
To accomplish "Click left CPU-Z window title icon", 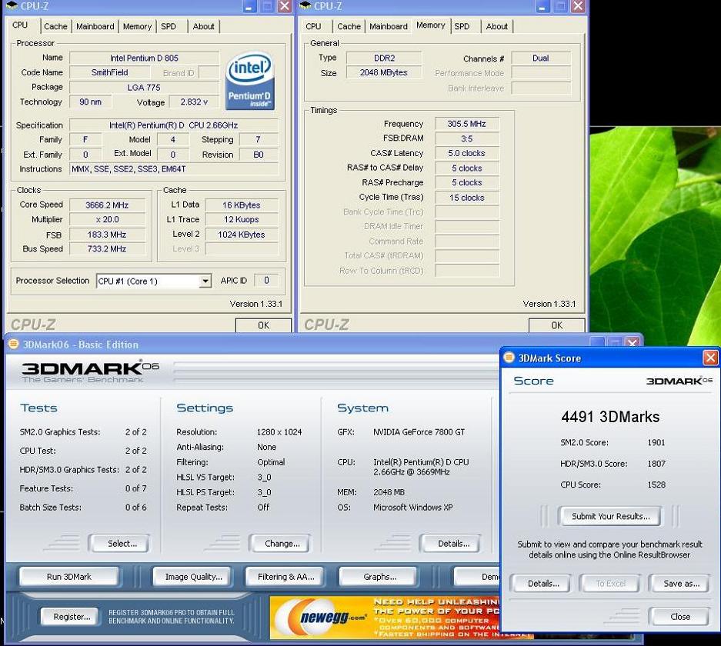I will (12, 6).
